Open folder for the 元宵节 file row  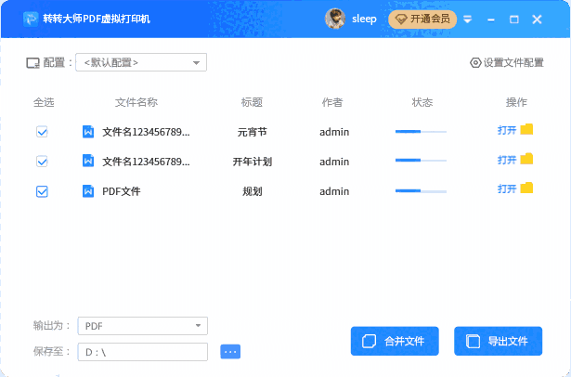[526, 129]
